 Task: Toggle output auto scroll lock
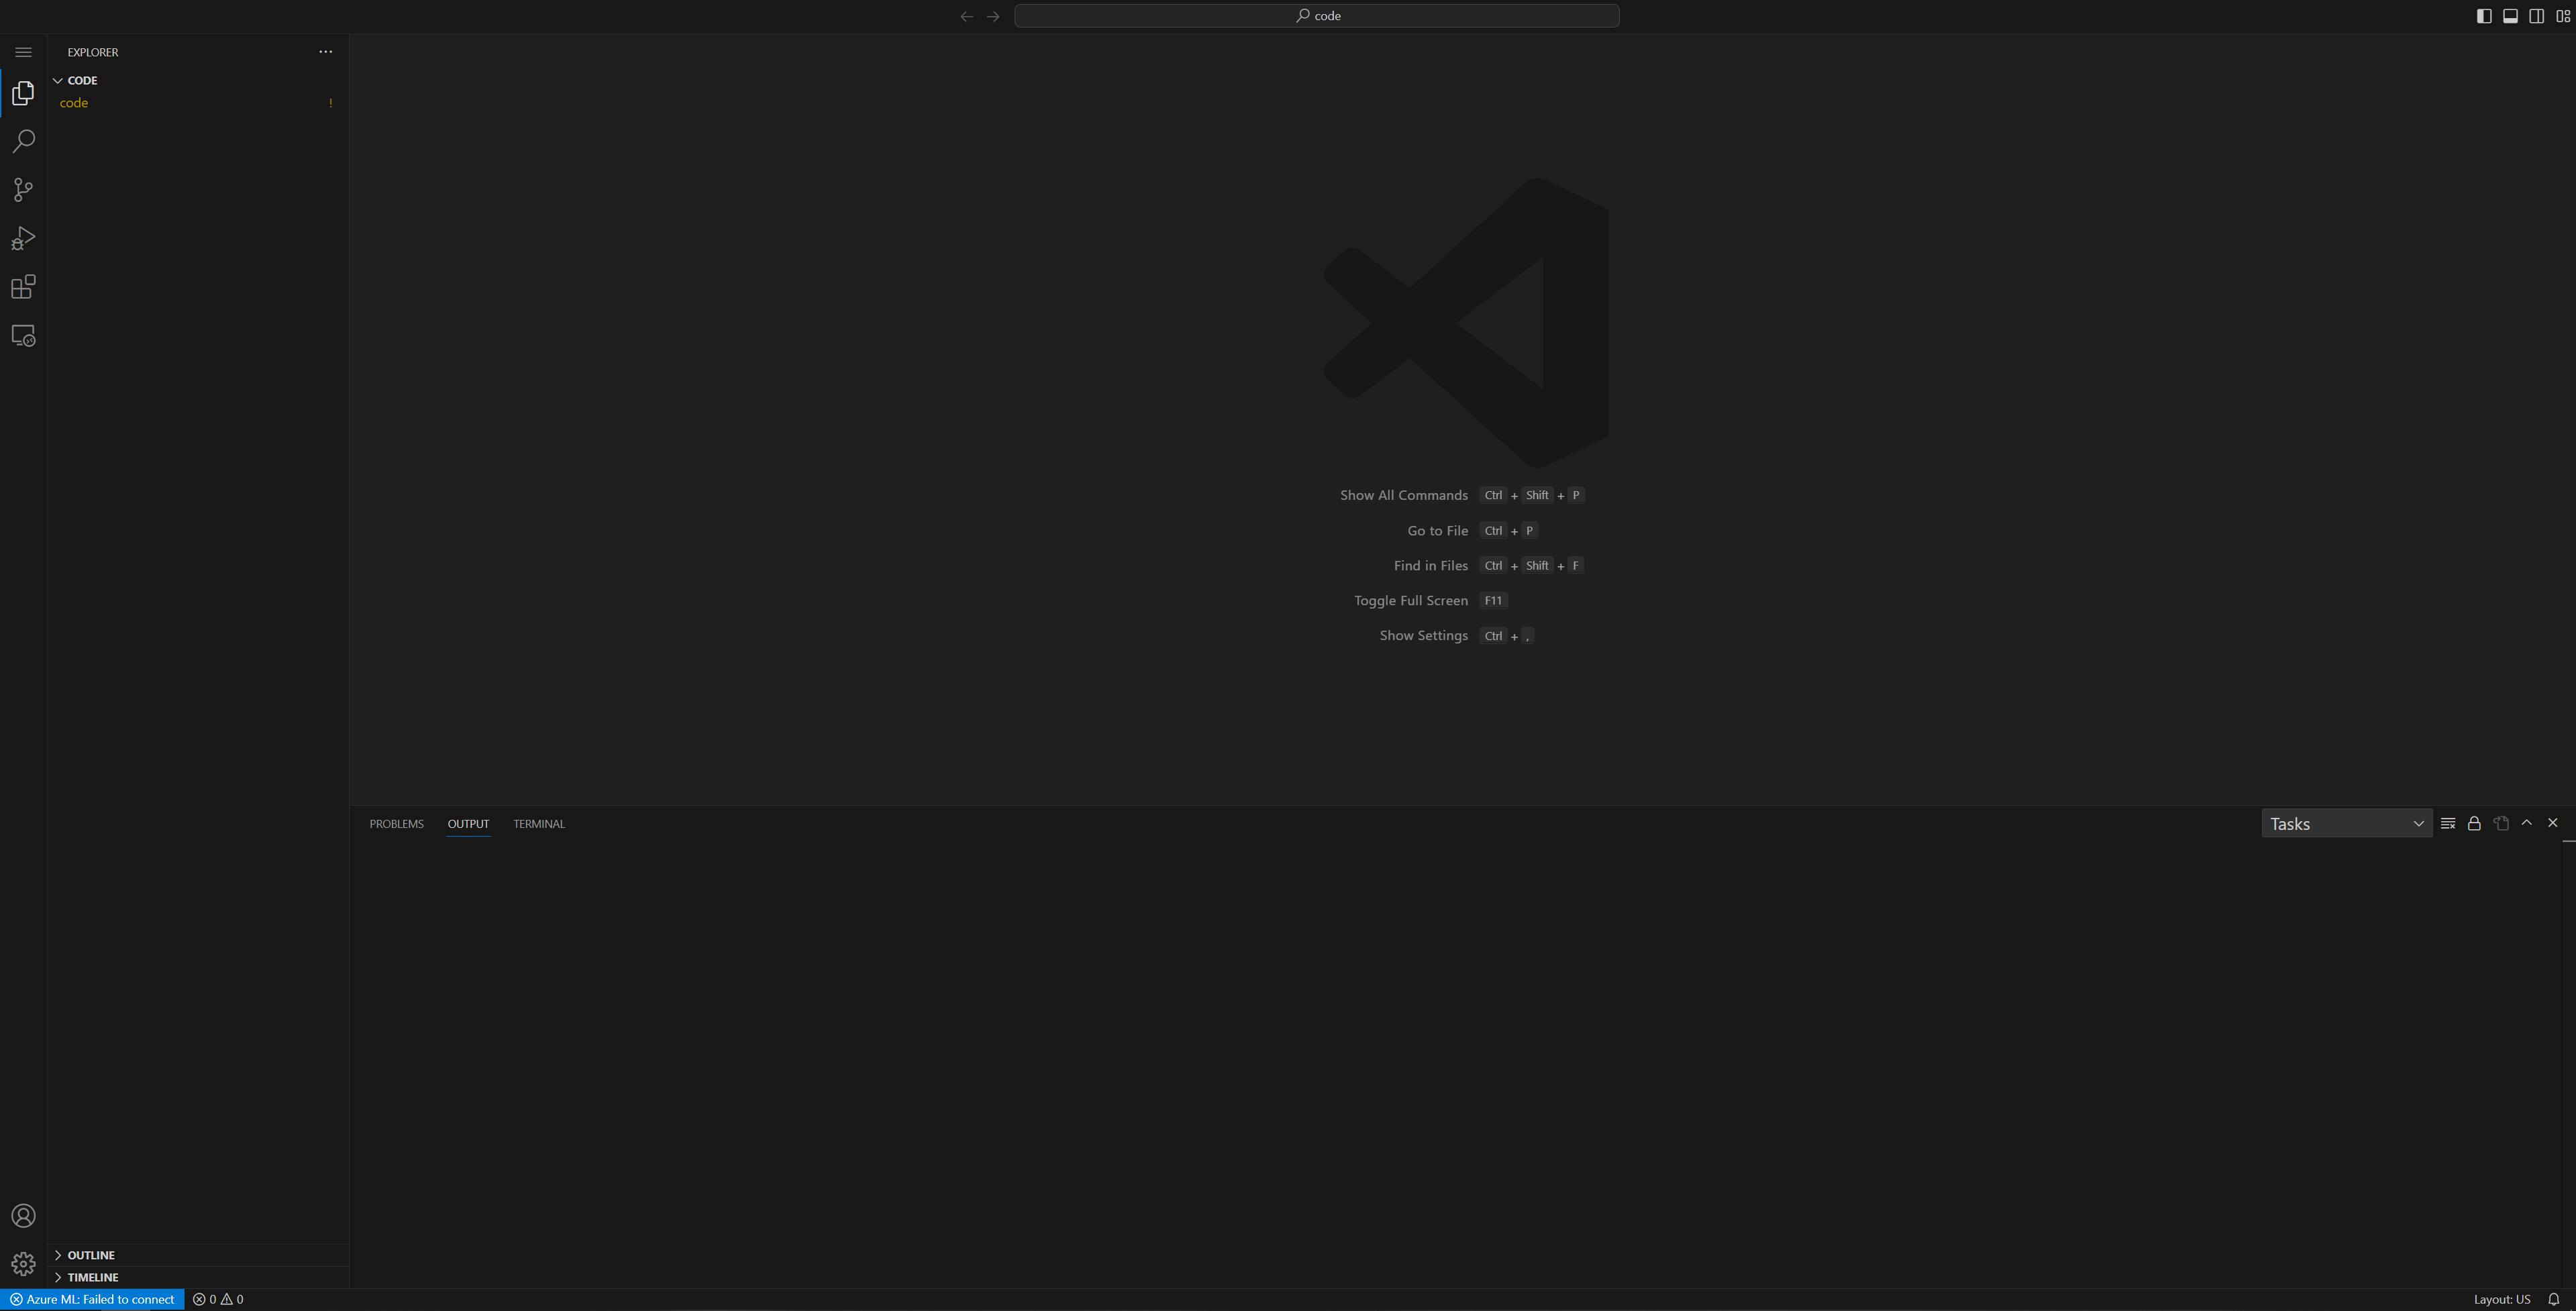point(2473,823)
